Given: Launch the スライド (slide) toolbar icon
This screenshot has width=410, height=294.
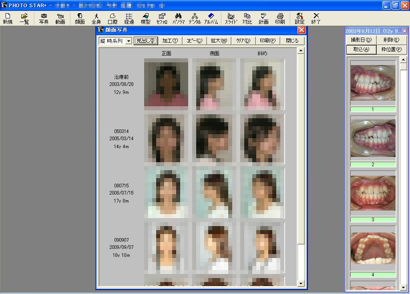Looking at the screenshot, I should 231,19.
